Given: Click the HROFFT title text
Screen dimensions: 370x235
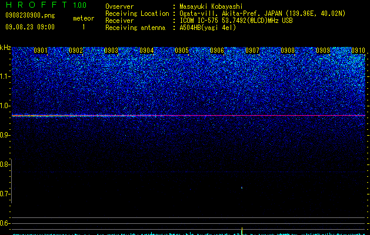Looking at the screenshot, I should click(36, 5).
